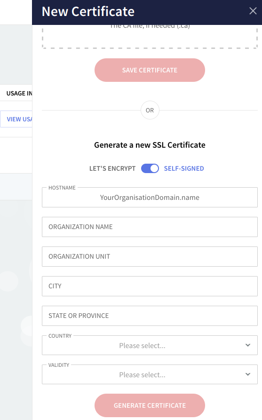262x420 pixels.
Task: Open the Country dropdown
Action: [x=150, y=345]
